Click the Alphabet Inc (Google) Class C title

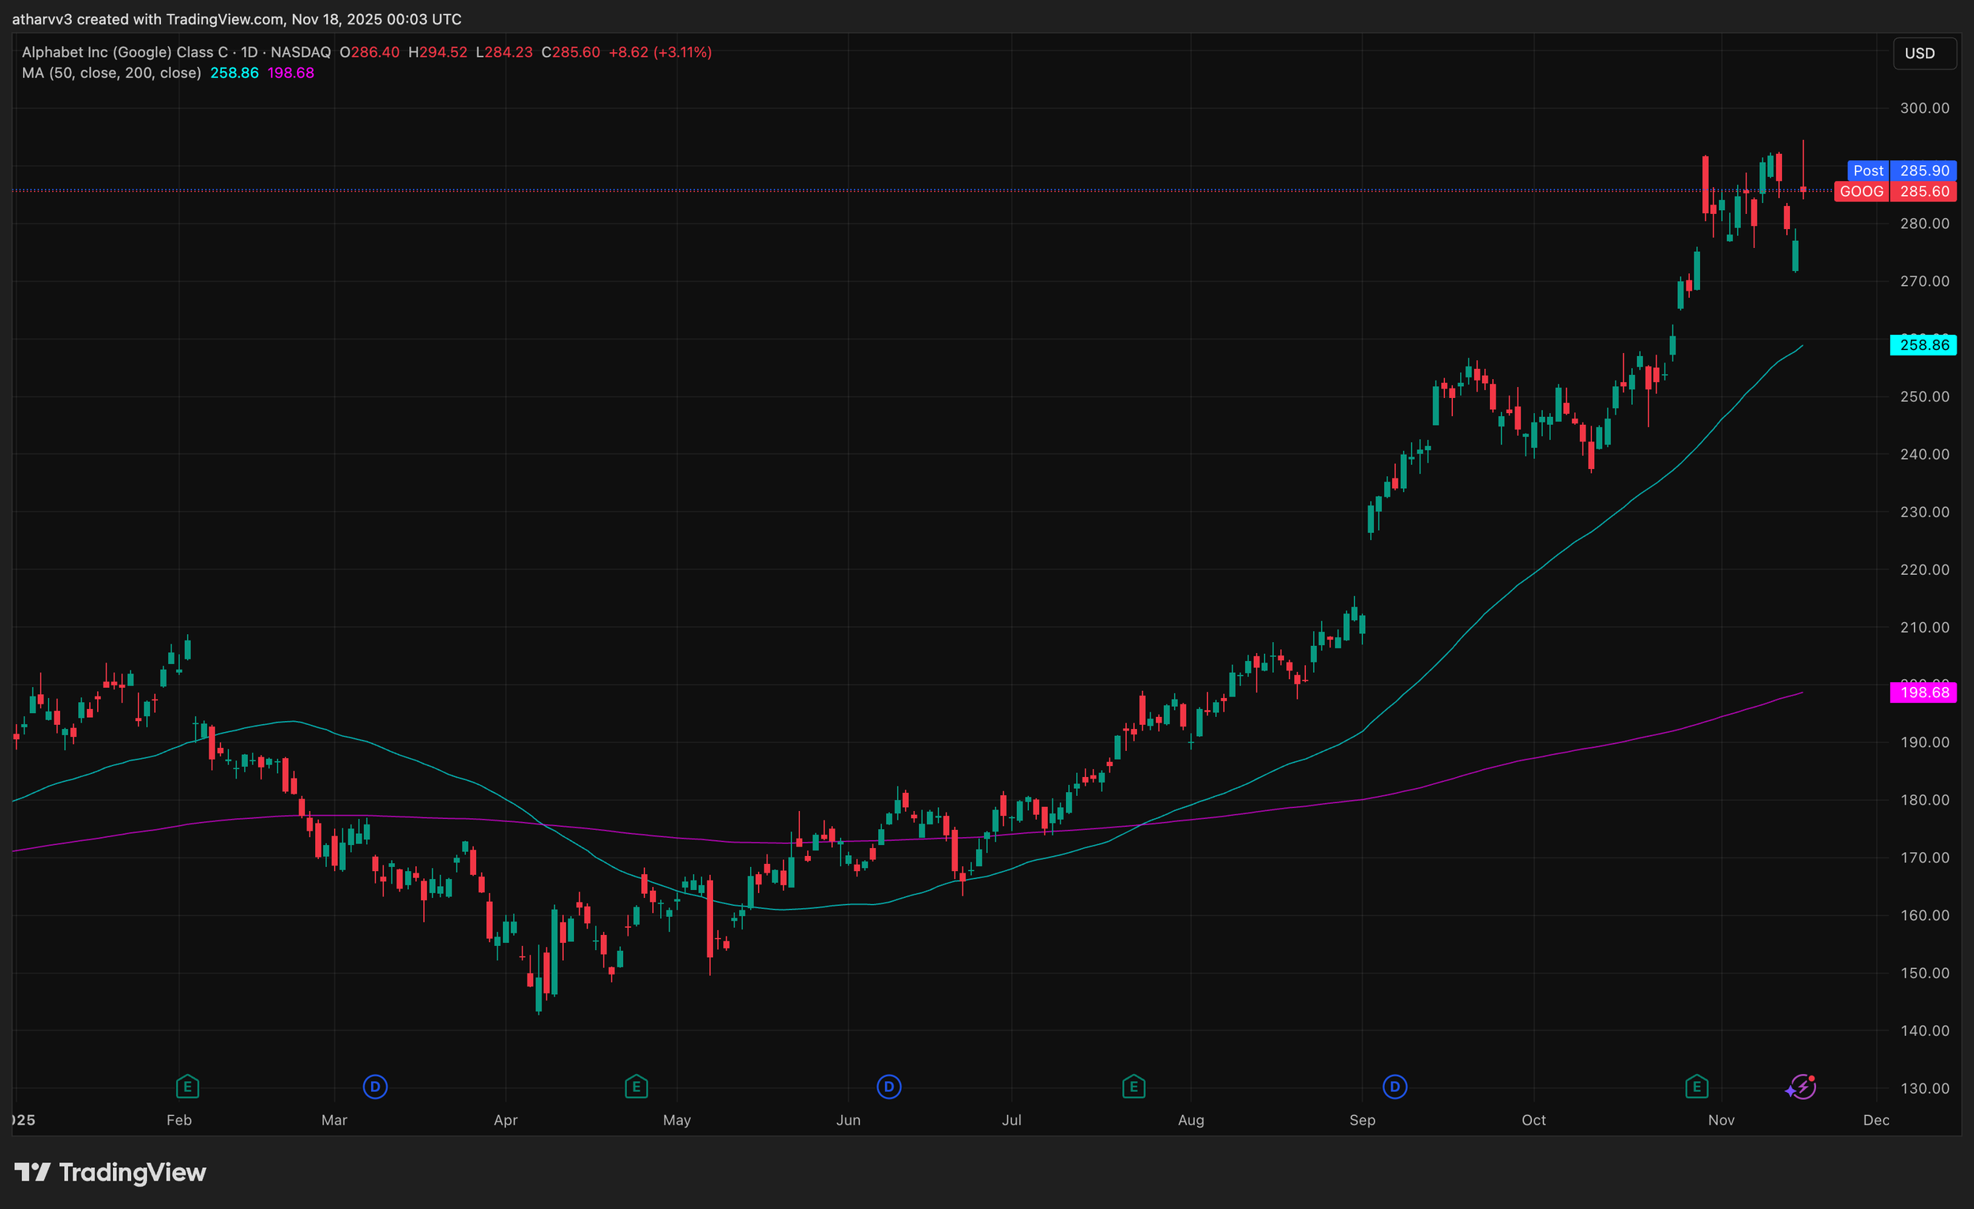pyautogui.click(x=125, y=52)
